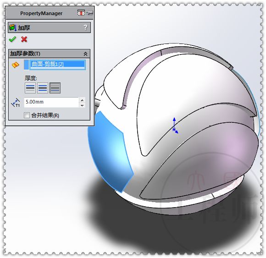266x258 pixels.
Task: Click the 5.00mm thickness input field
Action: coord(51,102)
